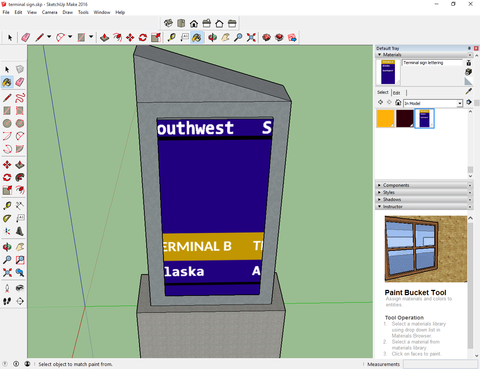Expand the Shadows panel
The image size is (480, 369).
(379, 199)
